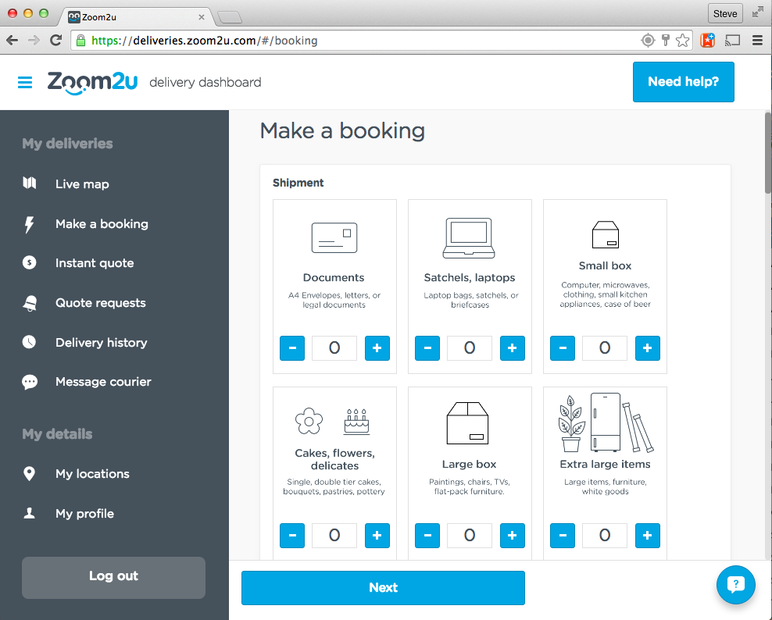Decrease Cakes, flowers, delicates quantity
Image resolution: width=772 pixels, height=620 pixels.
click(x=292, y=536)
